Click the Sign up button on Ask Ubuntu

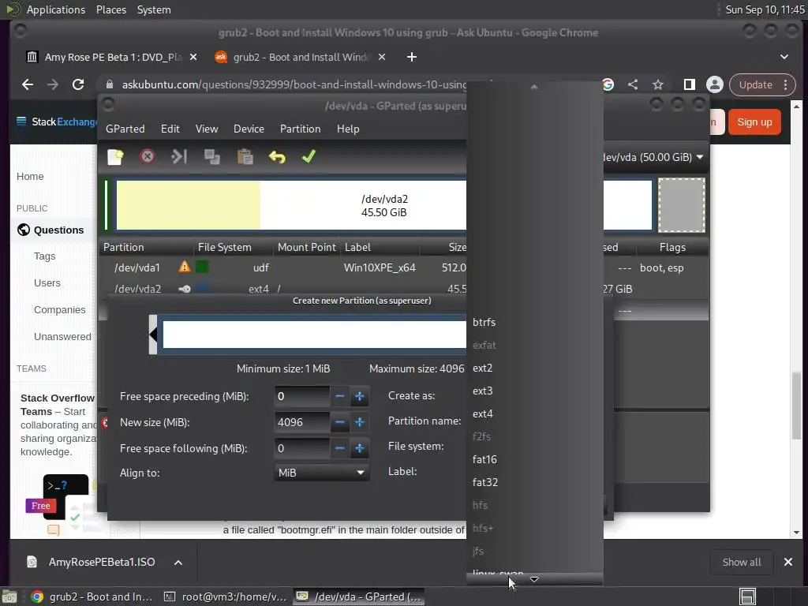(754, 122)
